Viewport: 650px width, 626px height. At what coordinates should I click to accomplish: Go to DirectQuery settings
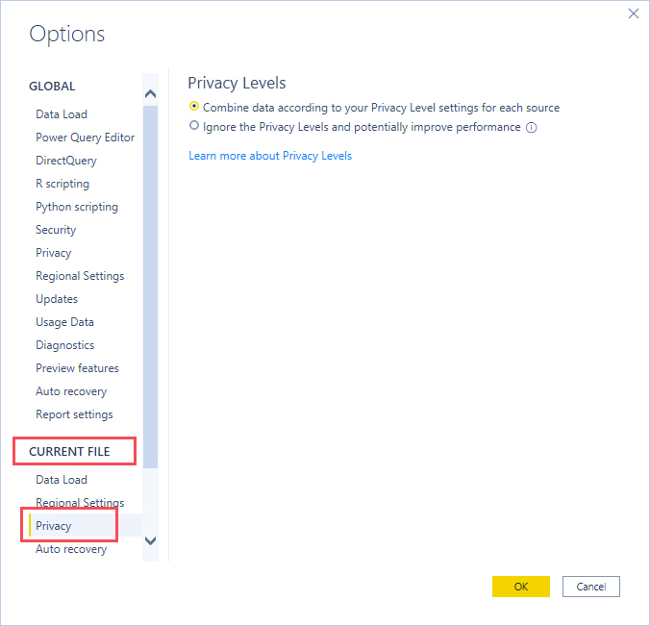[66, 161]
